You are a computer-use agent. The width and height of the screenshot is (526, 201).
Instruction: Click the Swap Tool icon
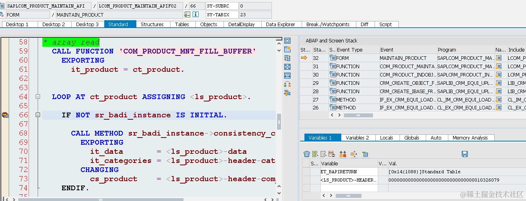(x=287, y=84)
